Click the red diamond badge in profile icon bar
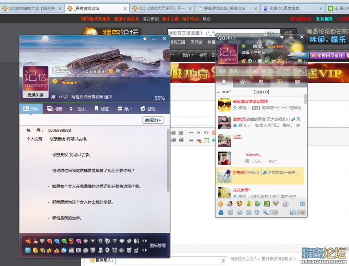This screenshot has width=349, height=266. (49, 241)
